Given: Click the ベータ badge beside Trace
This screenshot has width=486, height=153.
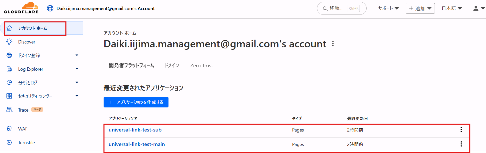Looking at the screenshot, I should coord(37,110).
